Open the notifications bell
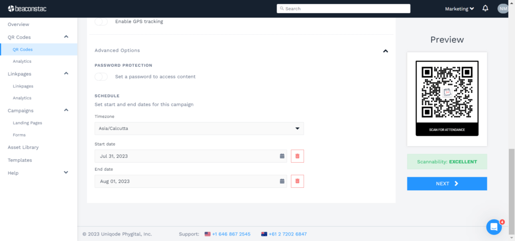Image resolution: width=515 pixels, height=241 pixels. (x=485, y=9)
